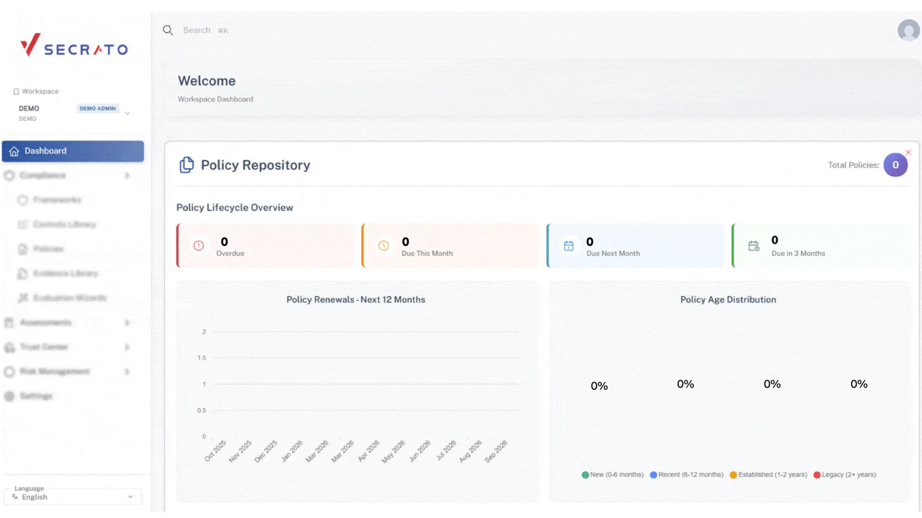Expand the Compliance sidebar section chevron
Screen dimensions: 922x518
tap(127, 176)
